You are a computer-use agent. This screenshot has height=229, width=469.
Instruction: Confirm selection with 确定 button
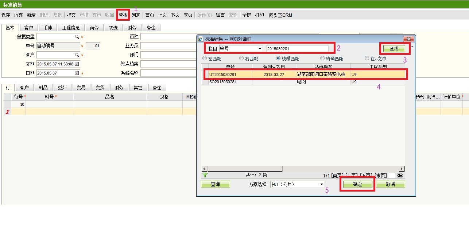tap(358, 185)
